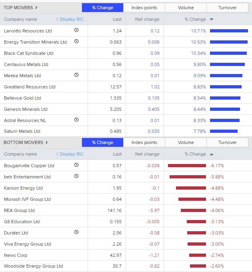Open News Corp company name

(x=16, y=255)
